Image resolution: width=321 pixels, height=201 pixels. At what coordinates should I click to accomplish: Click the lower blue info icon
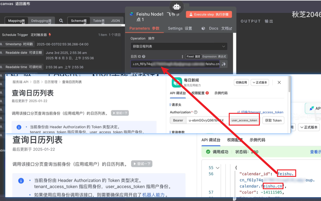pyautogui.click(x=21, y=181)
